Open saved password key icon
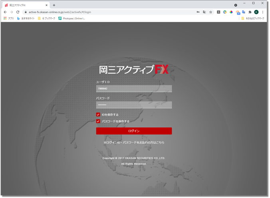 click(198, 12)
